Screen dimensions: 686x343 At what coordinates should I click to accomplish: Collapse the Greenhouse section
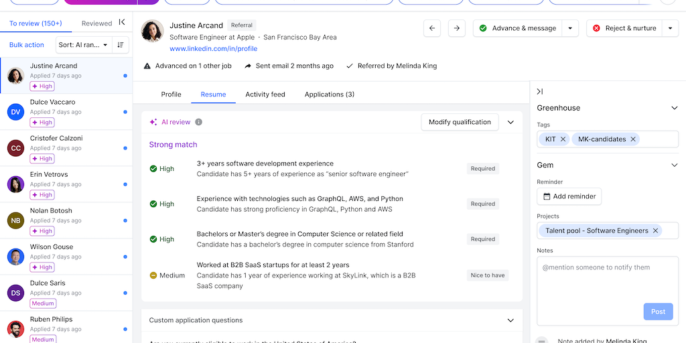coord(674,108)
